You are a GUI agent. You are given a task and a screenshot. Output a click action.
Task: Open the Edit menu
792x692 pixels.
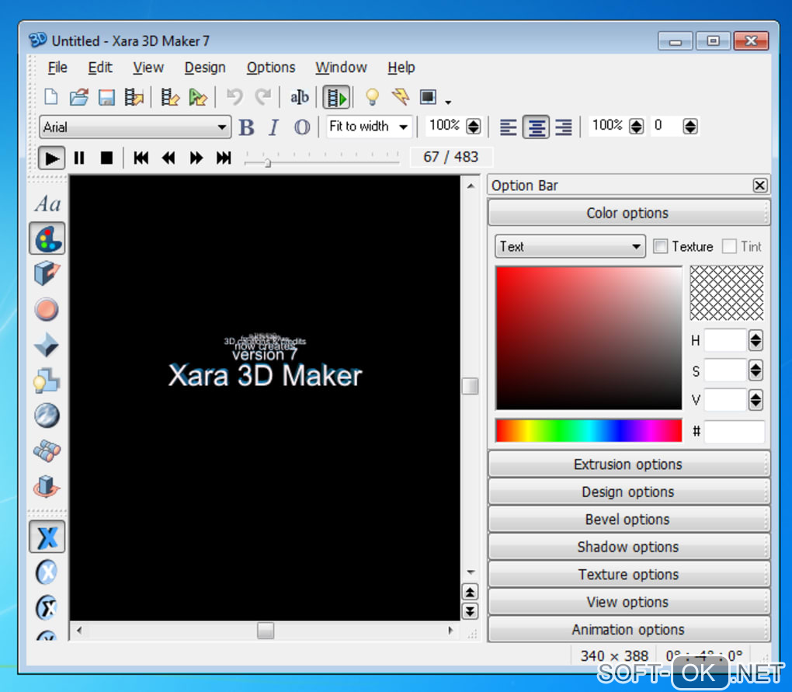100,67
